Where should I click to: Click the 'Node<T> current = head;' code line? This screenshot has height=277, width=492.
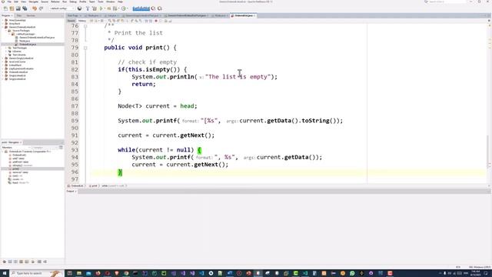coord(158,106)
